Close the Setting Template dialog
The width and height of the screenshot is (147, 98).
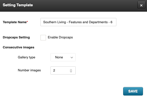141,5
